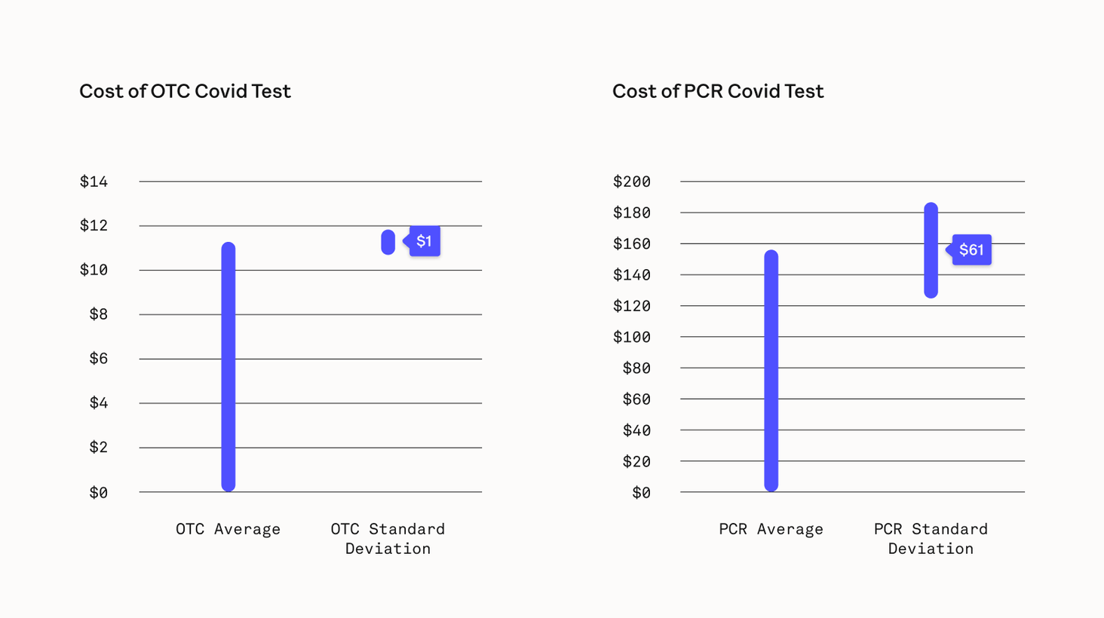Select the OTC Standard Deviation bar
This screenshot has height=618, width=1104.
click(x=388, y=242)
